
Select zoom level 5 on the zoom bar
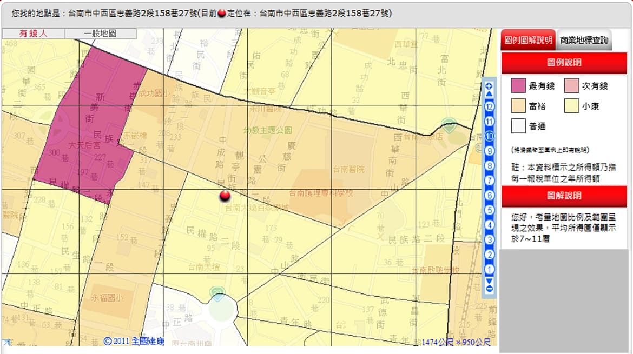point(489,210)
